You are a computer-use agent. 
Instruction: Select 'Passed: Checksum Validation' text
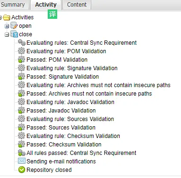coord(64,145)
